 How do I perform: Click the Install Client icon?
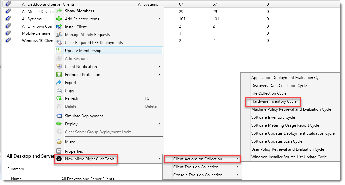pos(59,27)
